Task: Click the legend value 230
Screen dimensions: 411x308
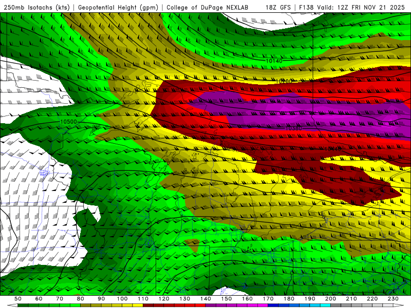Action: (393, 299)
